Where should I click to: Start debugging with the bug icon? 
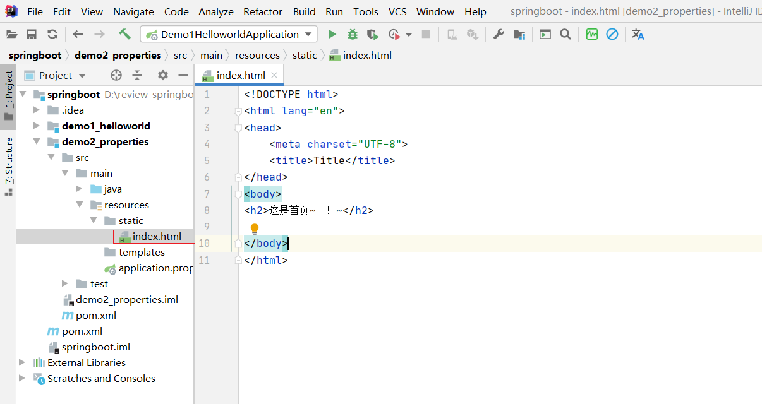[x=352, y=34]
